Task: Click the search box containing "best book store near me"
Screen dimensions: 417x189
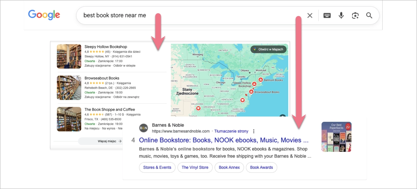Action: click(x=228, y=15)
